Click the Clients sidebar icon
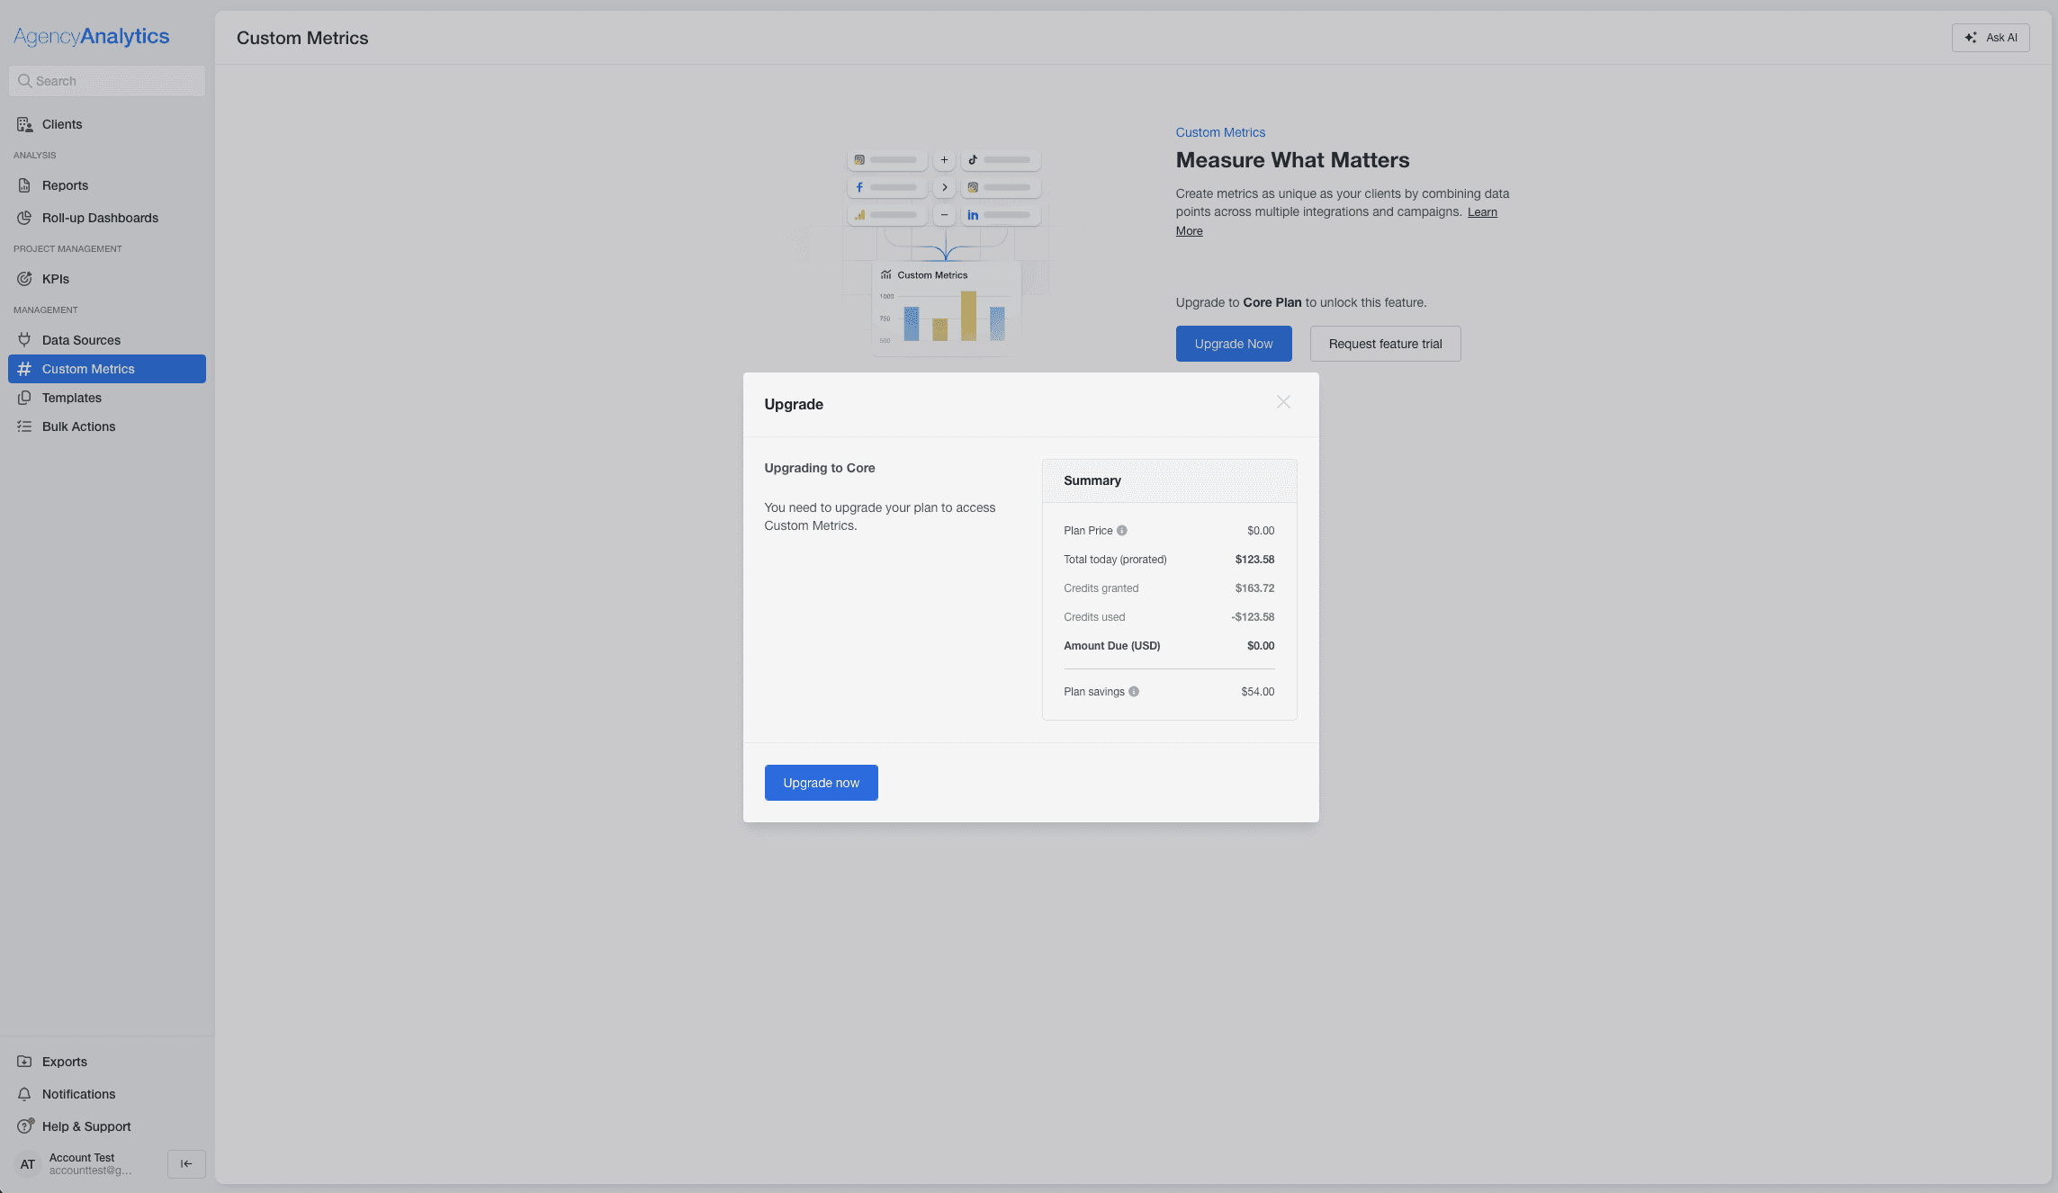 coord(24,124)
